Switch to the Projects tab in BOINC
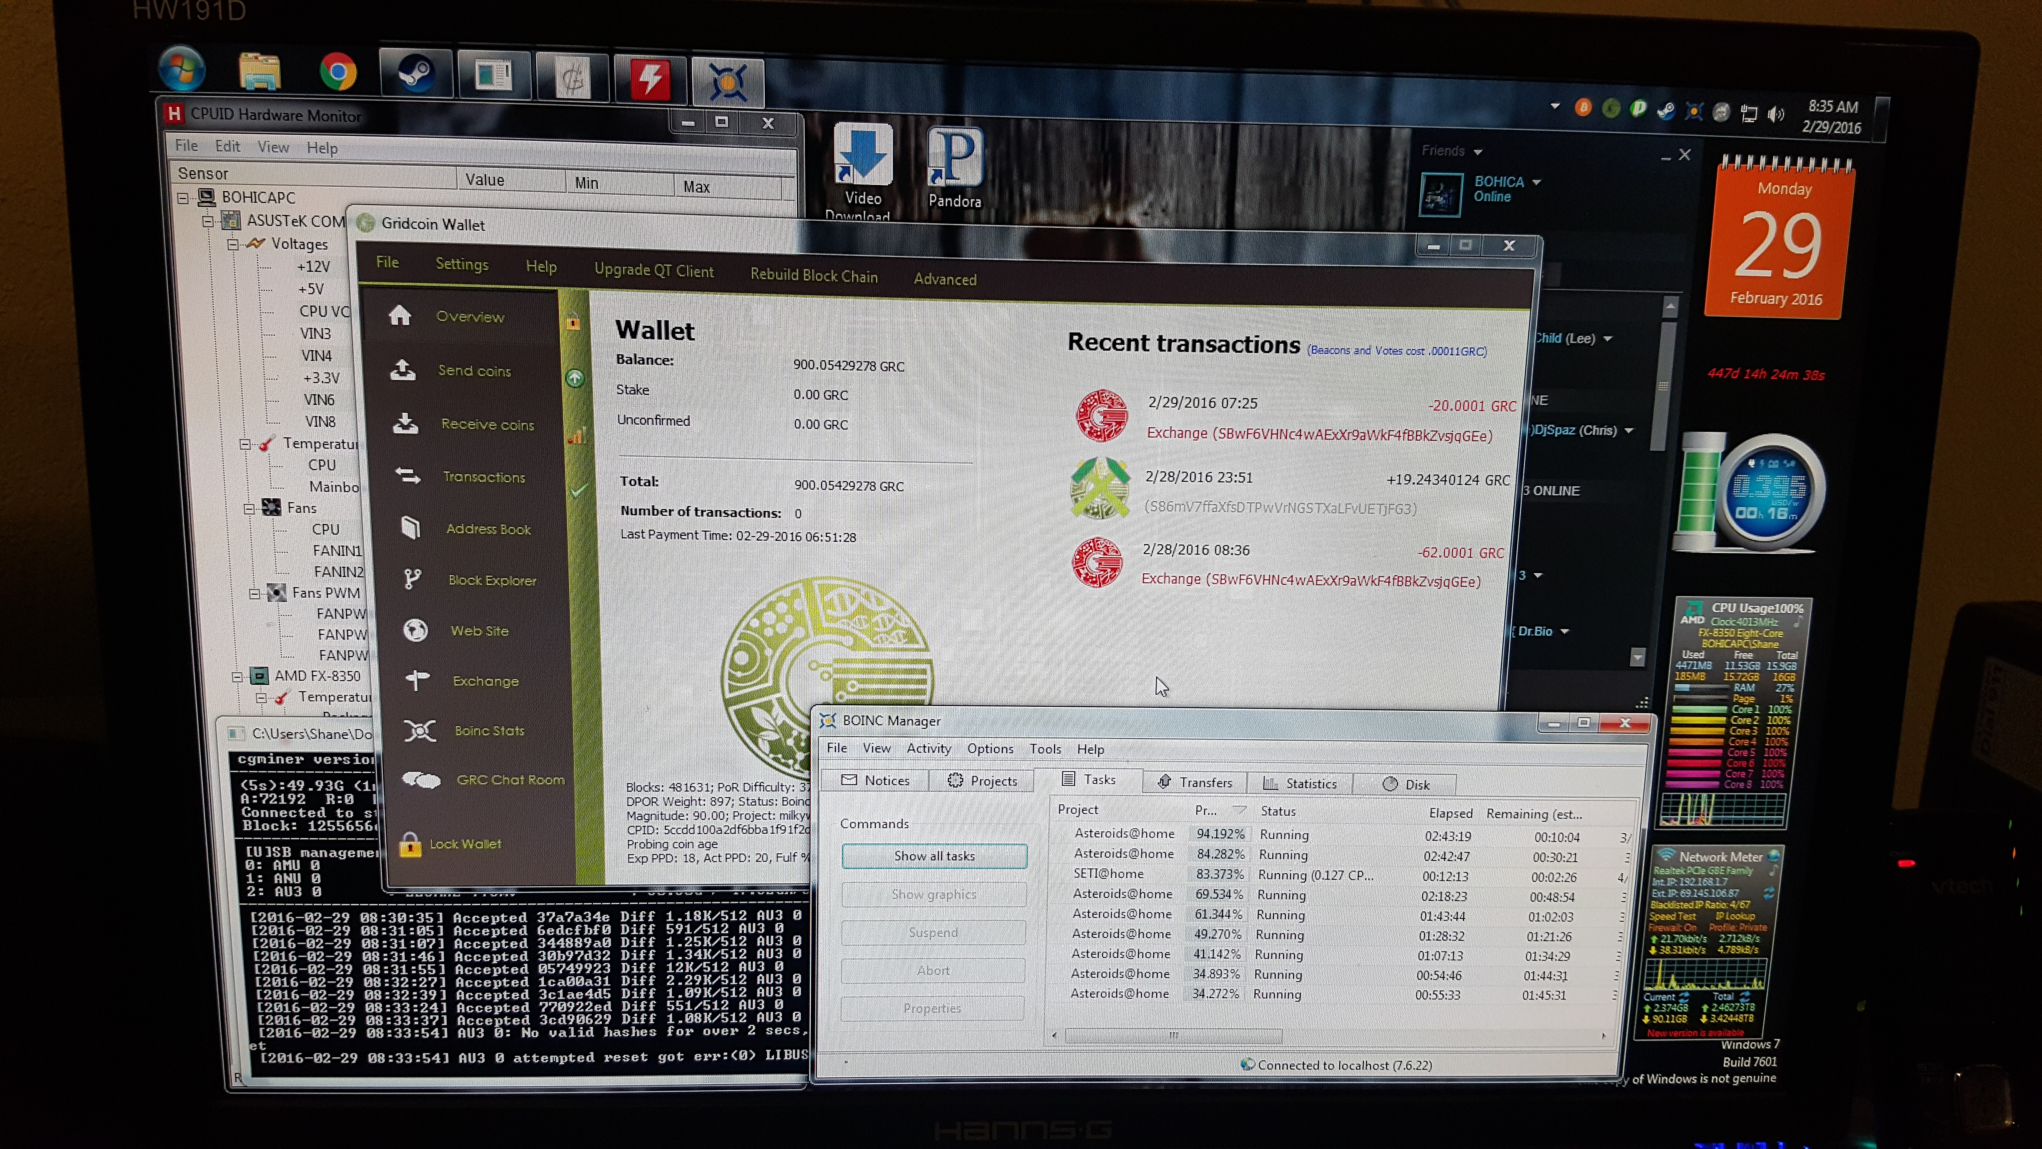The height and width of the screenshot is (1149, 2042). pyautogui.click(x=982, y=781)
